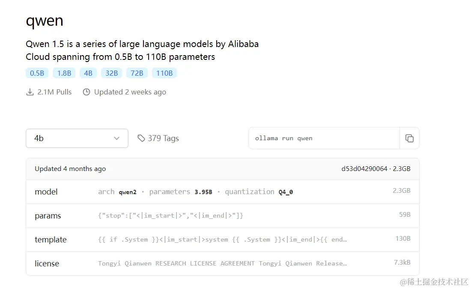Choose the 110B size tag
The width and height of the screenshot is (471, 289).
point(164,73)
